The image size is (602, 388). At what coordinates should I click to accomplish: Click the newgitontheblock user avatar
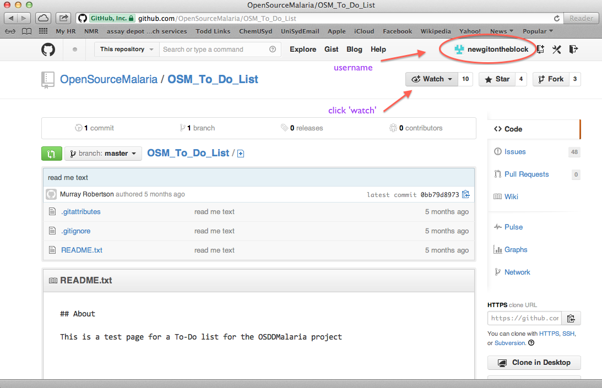click(459, 49)
